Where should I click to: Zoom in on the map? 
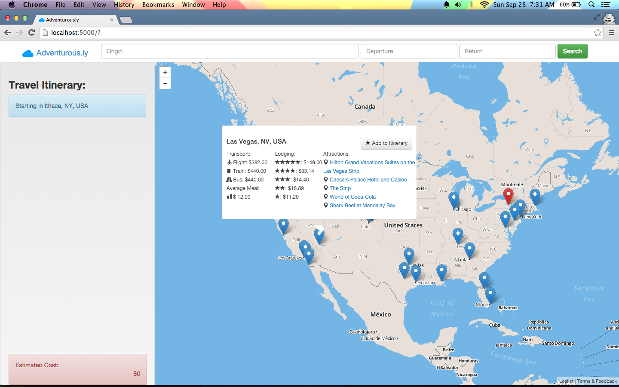tap(165, 72)
